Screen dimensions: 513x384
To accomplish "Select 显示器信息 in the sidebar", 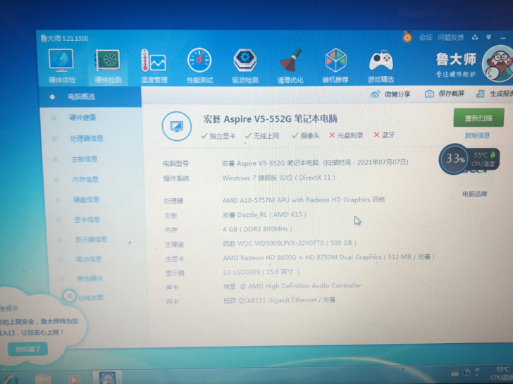I will coord(92,240).
